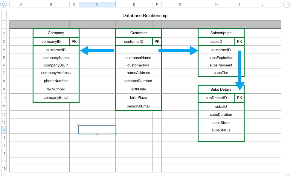Select row 5 header
This screenshot has height=176, width=302.
pos(4,57)
